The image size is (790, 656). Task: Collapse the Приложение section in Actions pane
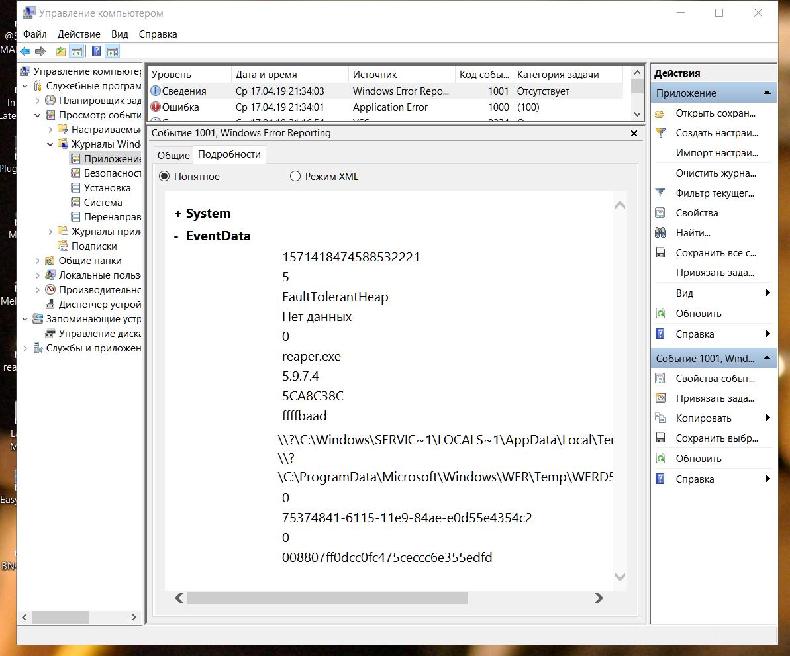tap(767, 93)
